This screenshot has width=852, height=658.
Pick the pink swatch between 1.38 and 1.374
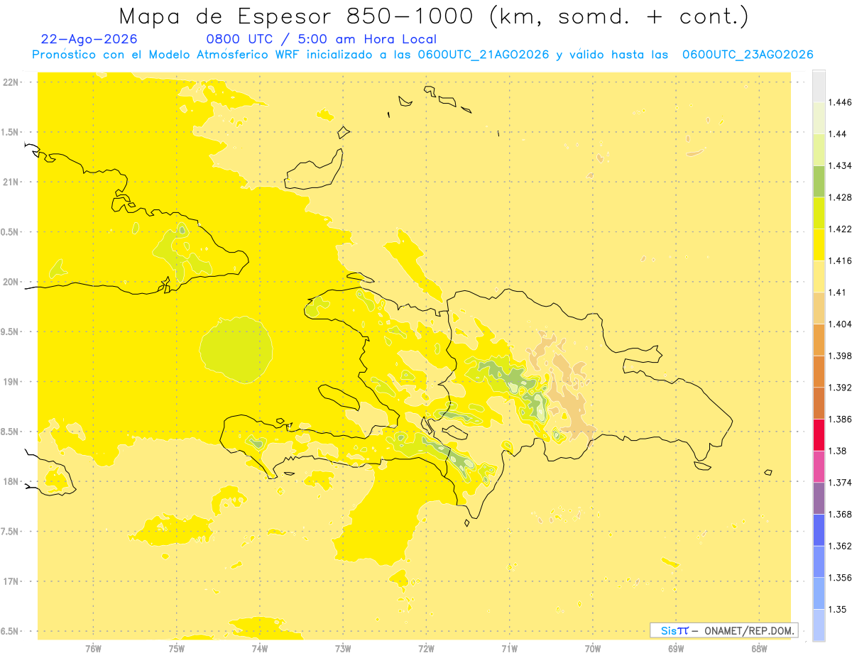click(x=819, y=466)
